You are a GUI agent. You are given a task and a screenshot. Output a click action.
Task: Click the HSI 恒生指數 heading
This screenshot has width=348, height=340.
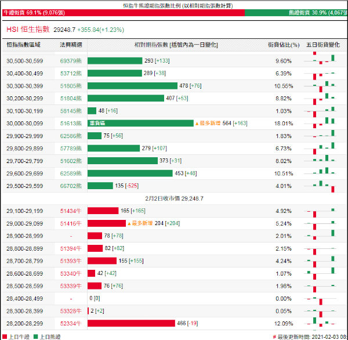[28, 30]
